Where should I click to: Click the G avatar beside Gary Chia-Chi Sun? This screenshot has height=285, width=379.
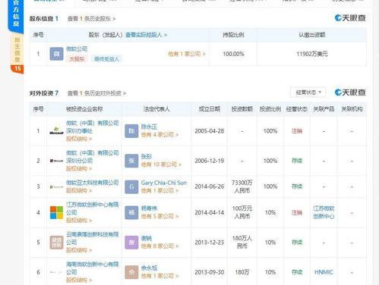[131, 186]
